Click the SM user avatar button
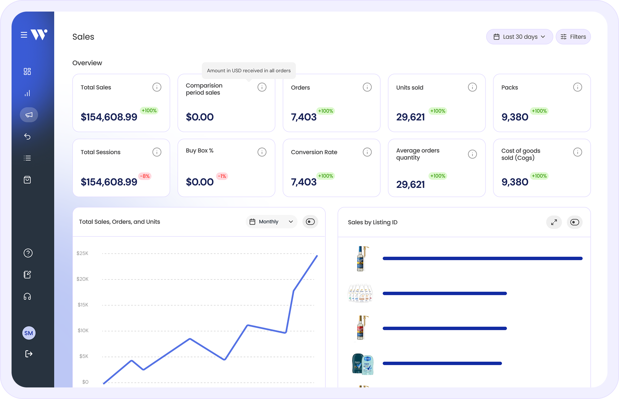The height and width of the screenshot is (399, 619). pos(29,333)
